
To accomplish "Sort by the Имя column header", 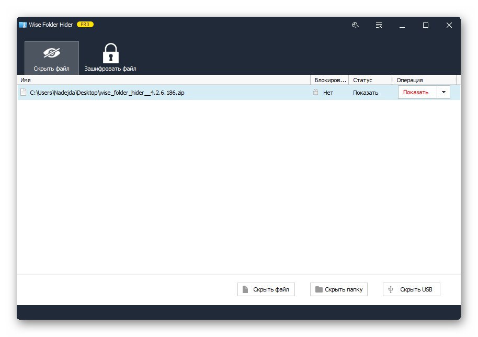I will coord(164,80).
